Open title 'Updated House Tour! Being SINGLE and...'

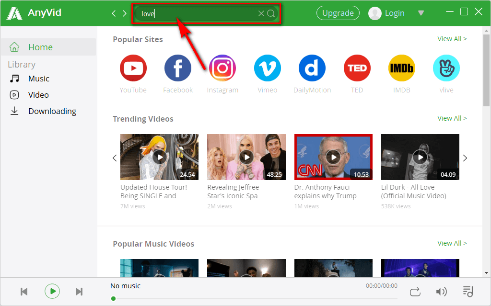click(x=154, y=192)
